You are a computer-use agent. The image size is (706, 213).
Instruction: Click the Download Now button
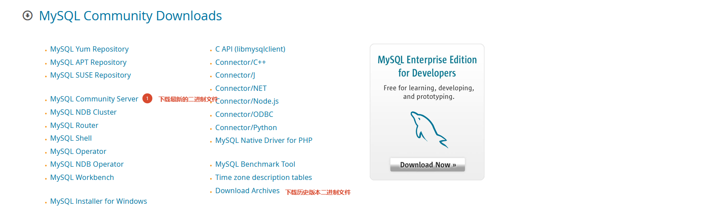(428, 164)
